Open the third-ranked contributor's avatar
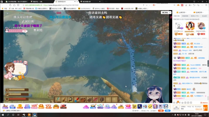 pyautogui.click(x=201, y=26)
